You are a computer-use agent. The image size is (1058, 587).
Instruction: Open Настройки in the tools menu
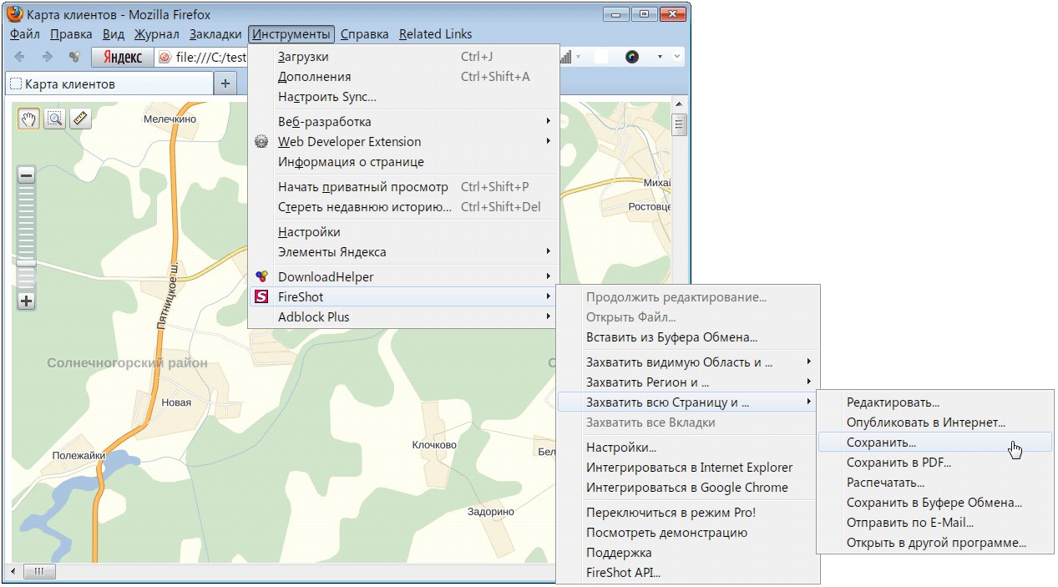click(x=403, y=232)
